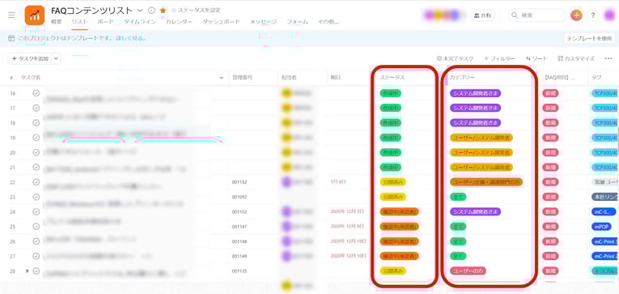The image size is (619, 294).
Task: Select purple システム開発者さま tag in row 16
Action: pos(475,93)
